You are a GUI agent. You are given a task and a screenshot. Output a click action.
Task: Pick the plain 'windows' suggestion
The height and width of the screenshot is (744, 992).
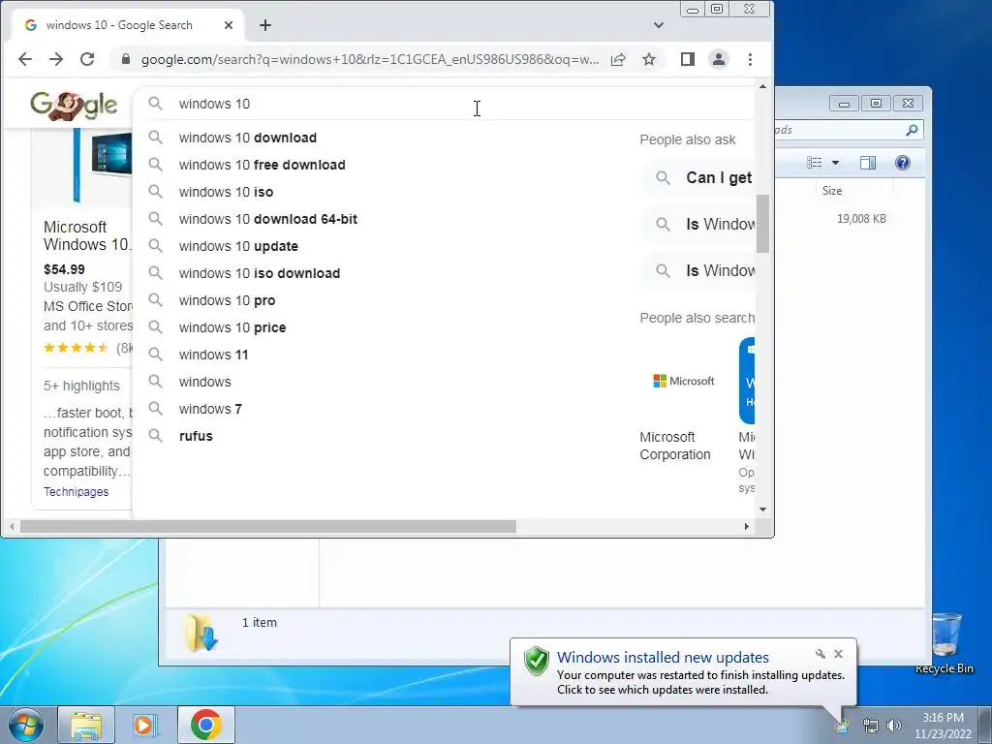point(205,383)
